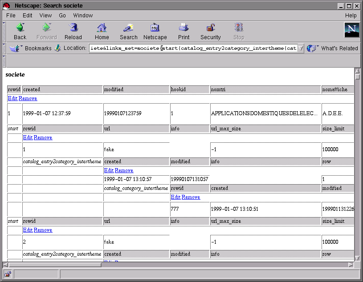Open the Security info icon
This screenshot has height=282, width=363.
[210, 28]
